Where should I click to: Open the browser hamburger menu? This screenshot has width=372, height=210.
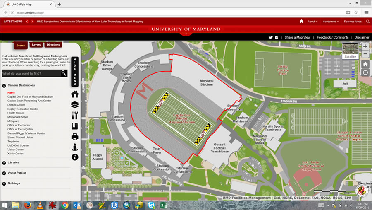click(x=366, y=12)
